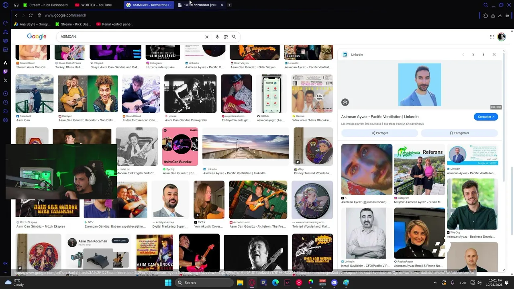Search by voice using the microphone icon
The width and height of the screenshot is (514, 289).
pos(217,37)
